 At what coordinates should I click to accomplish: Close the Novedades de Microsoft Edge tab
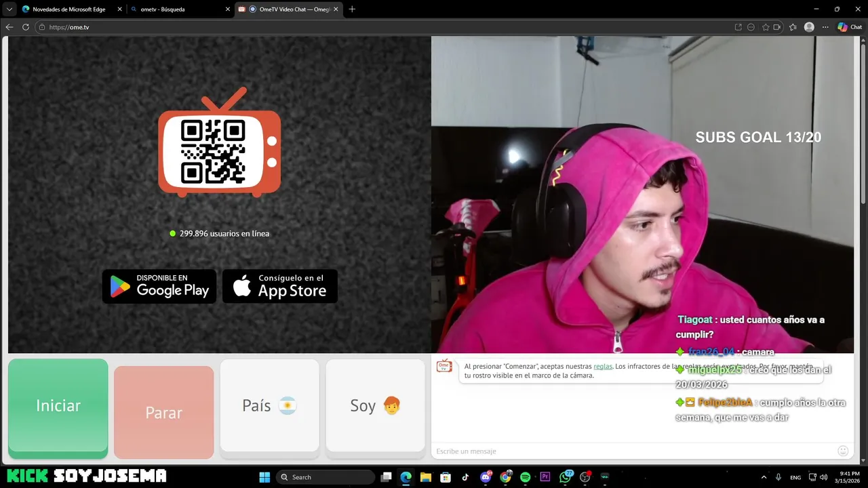(x=119, y=9)
